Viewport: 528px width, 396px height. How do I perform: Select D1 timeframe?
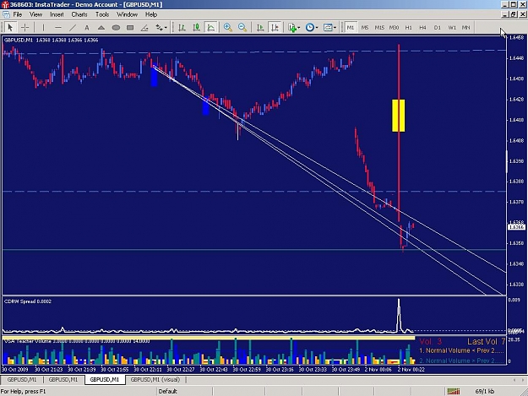[x=438, y=28]
